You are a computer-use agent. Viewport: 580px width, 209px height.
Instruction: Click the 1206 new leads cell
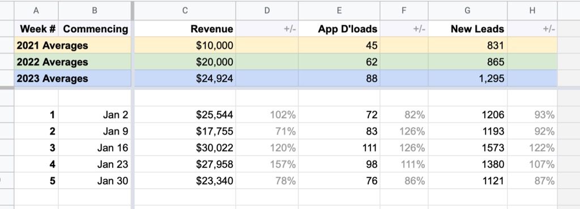tap(468, 115)
